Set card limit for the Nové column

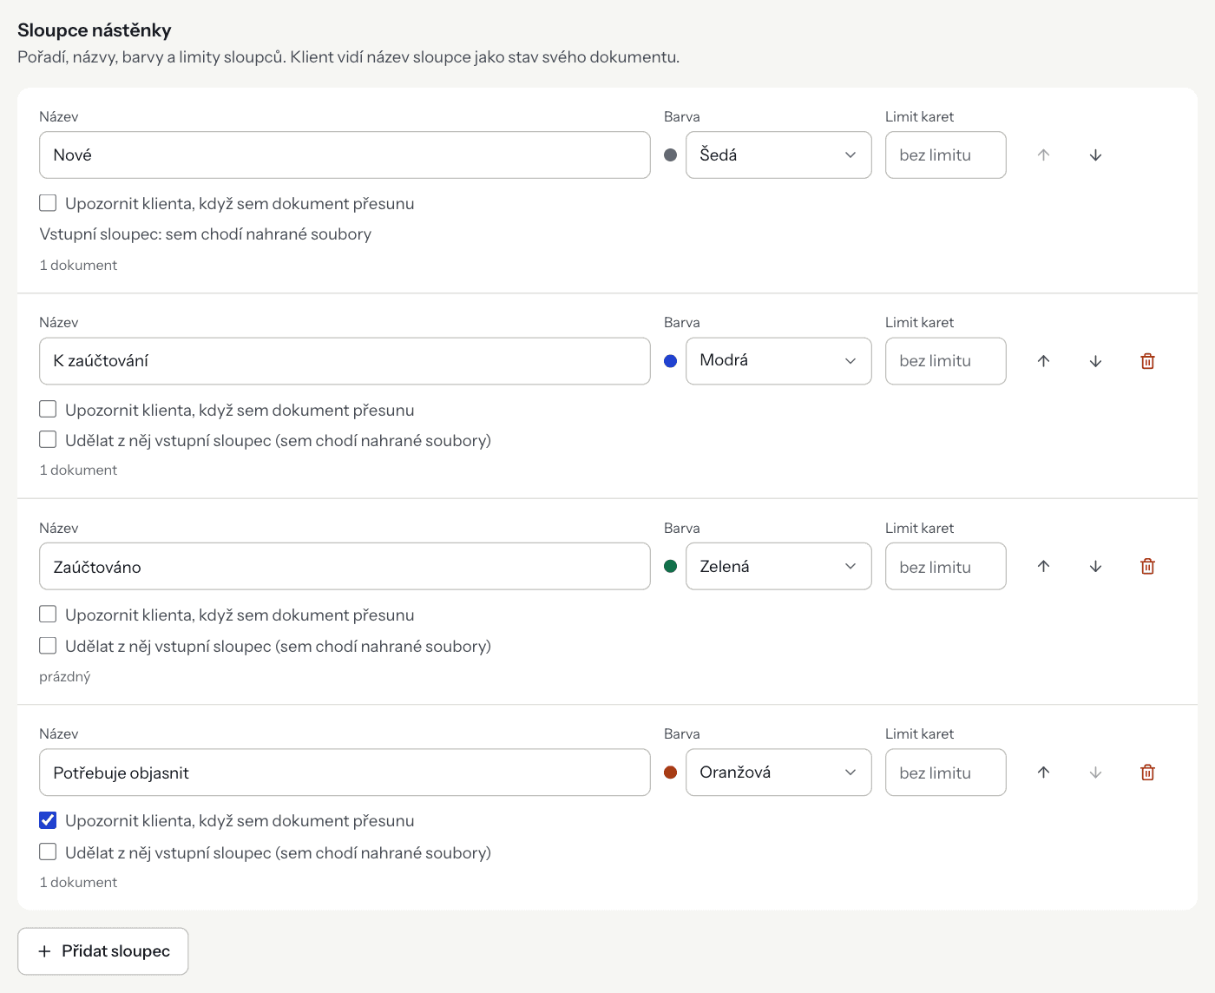[x=946, y=155]
